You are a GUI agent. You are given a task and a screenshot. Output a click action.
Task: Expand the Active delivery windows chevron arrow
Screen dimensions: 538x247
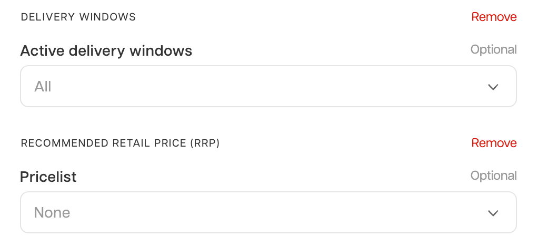click(x=493, y=87)
